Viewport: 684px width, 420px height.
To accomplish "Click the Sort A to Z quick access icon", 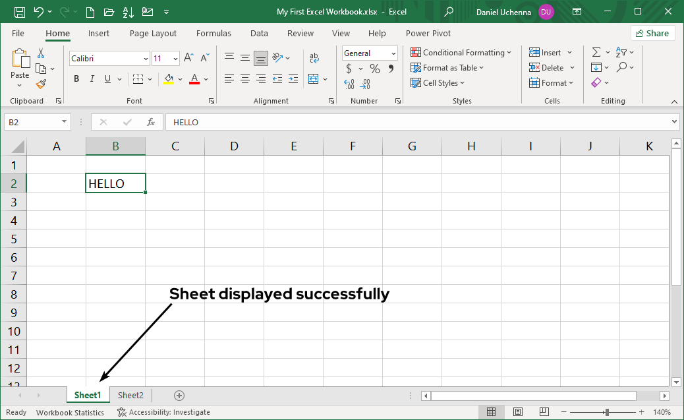I will coord(125,11).
